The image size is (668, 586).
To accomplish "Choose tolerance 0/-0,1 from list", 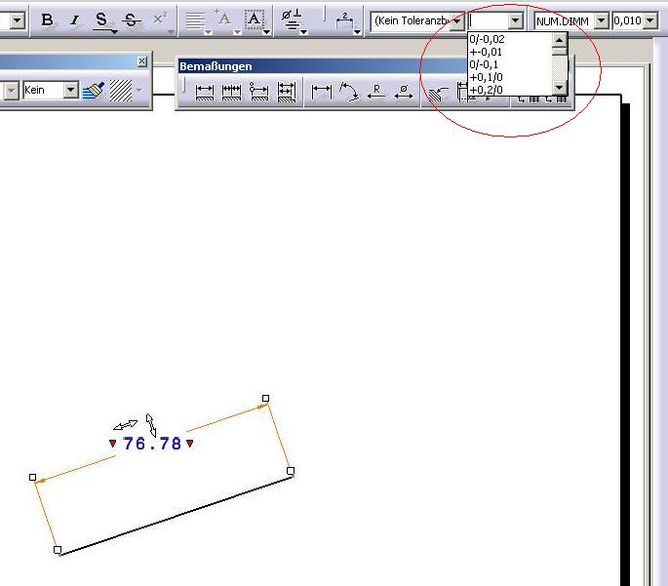I will click(x=509, y=64).
